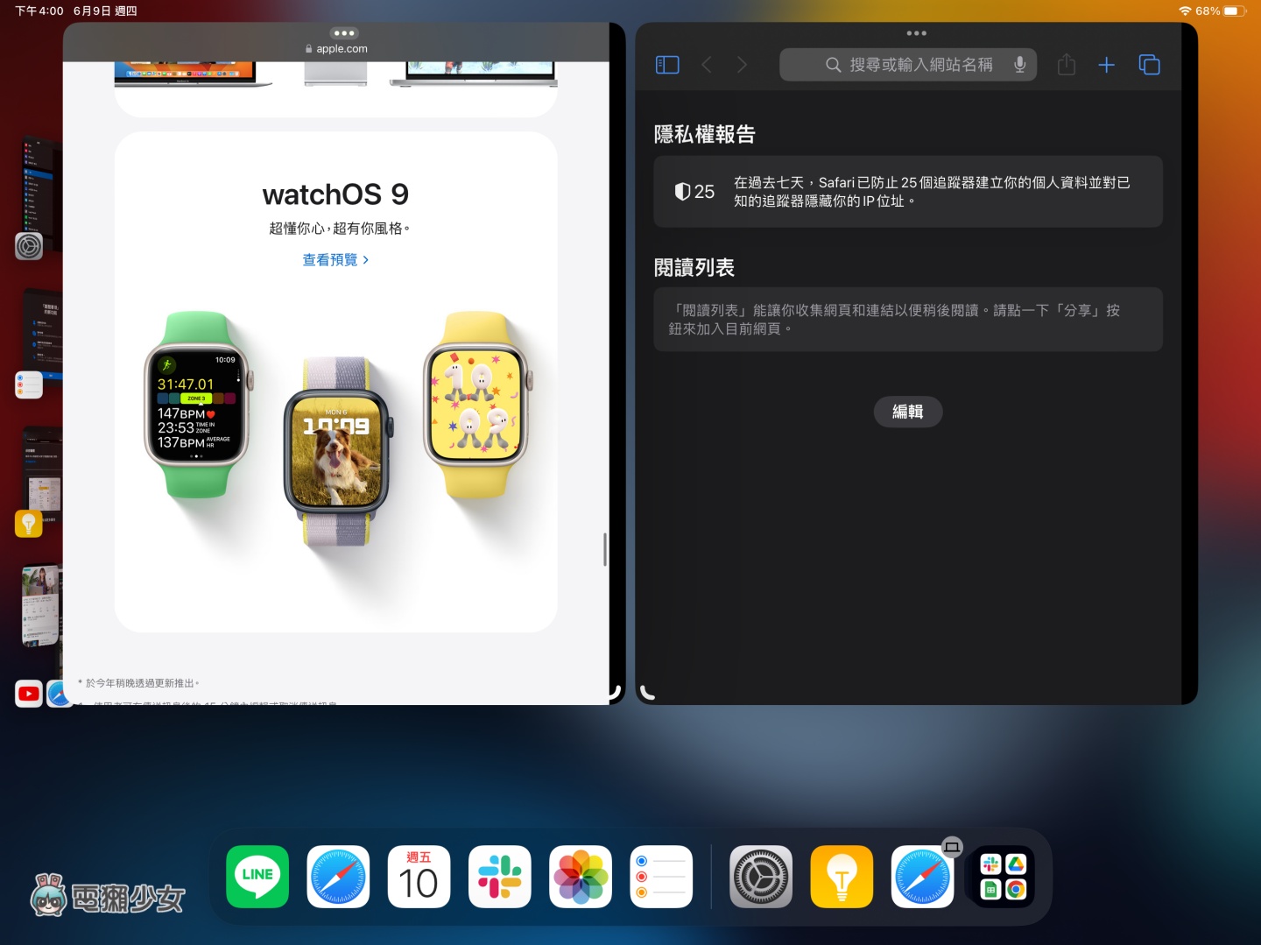Go forward in right Safari window
1261x945 pixels.
click(742, 65)
